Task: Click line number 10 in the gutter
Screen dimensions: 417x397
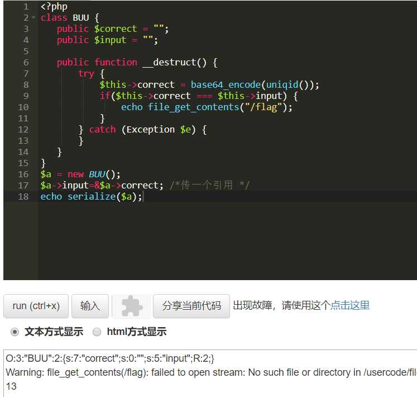Action: point(23,107)
